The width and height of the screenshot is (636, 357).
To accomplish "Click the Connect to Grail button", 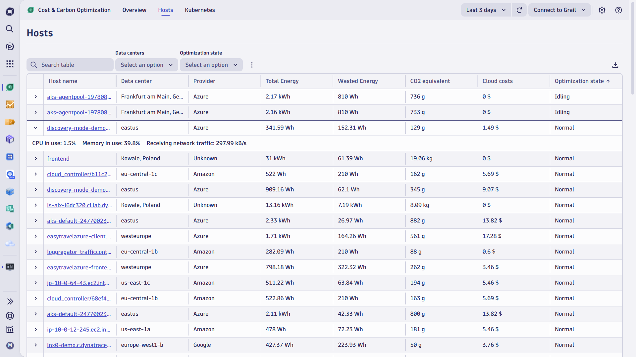I will [x=559, y=10].
